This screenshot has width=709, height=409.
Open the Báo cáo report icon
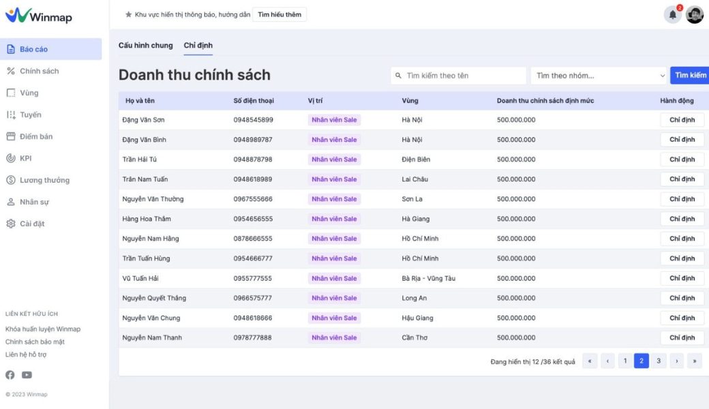[x=11, y=49]
